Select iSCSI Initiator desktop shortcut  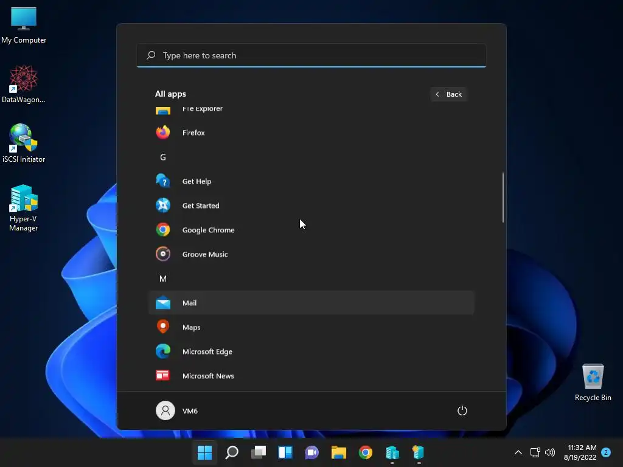[24, 144]
